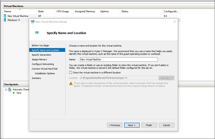Image resolution: width=215 pixels, height=139 pixels.
Task: Click the yellow warning triangle icon
Action: [71, 83]
